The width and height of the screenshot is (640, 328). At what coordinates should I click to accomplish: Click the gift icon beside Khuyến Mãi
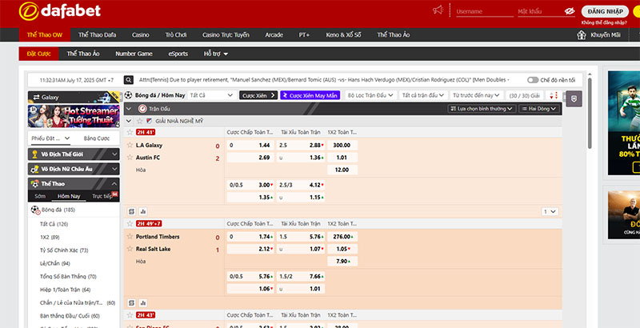tap(582, 35)
